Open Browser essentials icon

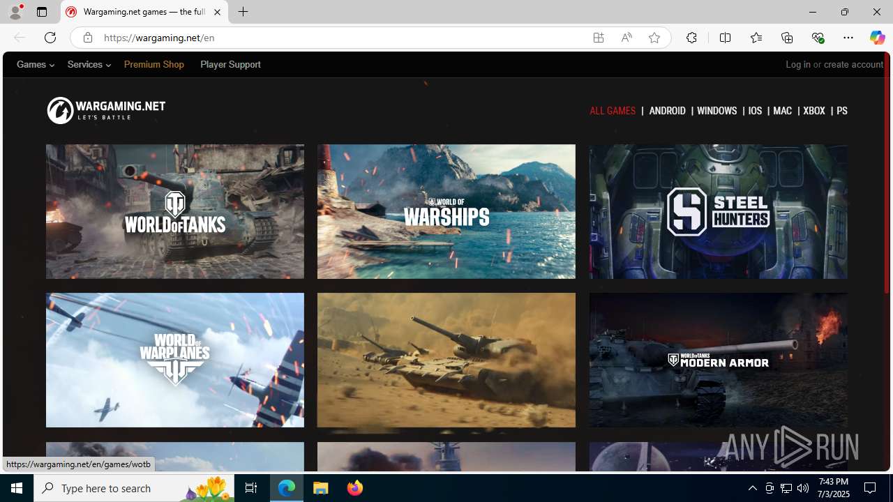pos(818,38)
